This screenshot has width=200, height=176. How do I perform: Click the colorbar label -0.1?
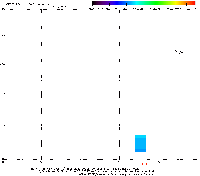point(178,9)
